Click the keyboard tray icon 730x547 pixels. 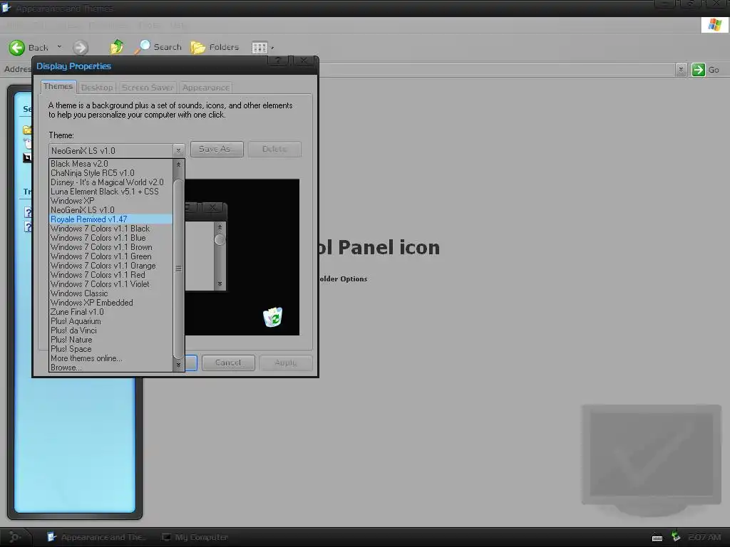pos(657,538)
